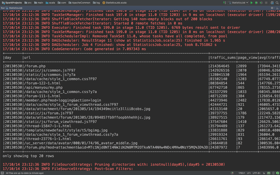Image resolution: width=280 pixels, height=175 pixels.
Task: Click the /member.php?mod=logging&action=login row
Action: (63, 100)
